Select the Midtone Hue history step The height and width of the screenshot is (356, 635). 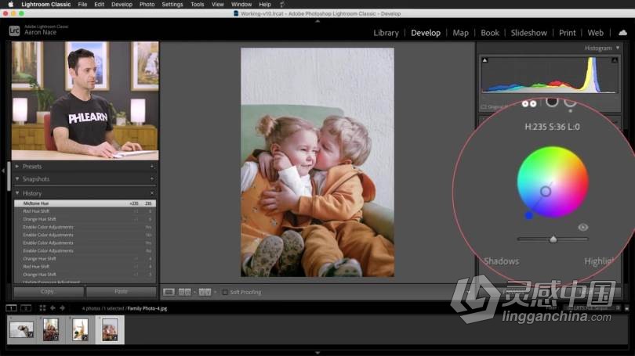(x=85, y=203)
